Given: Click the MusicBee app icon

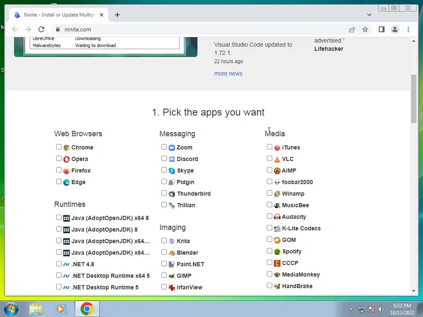Looking at the screenshot, I should pos(277,206).
